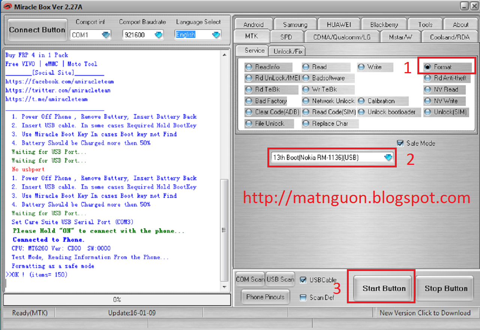
Task: Select the Format radio option
Action: click(447, 67)
